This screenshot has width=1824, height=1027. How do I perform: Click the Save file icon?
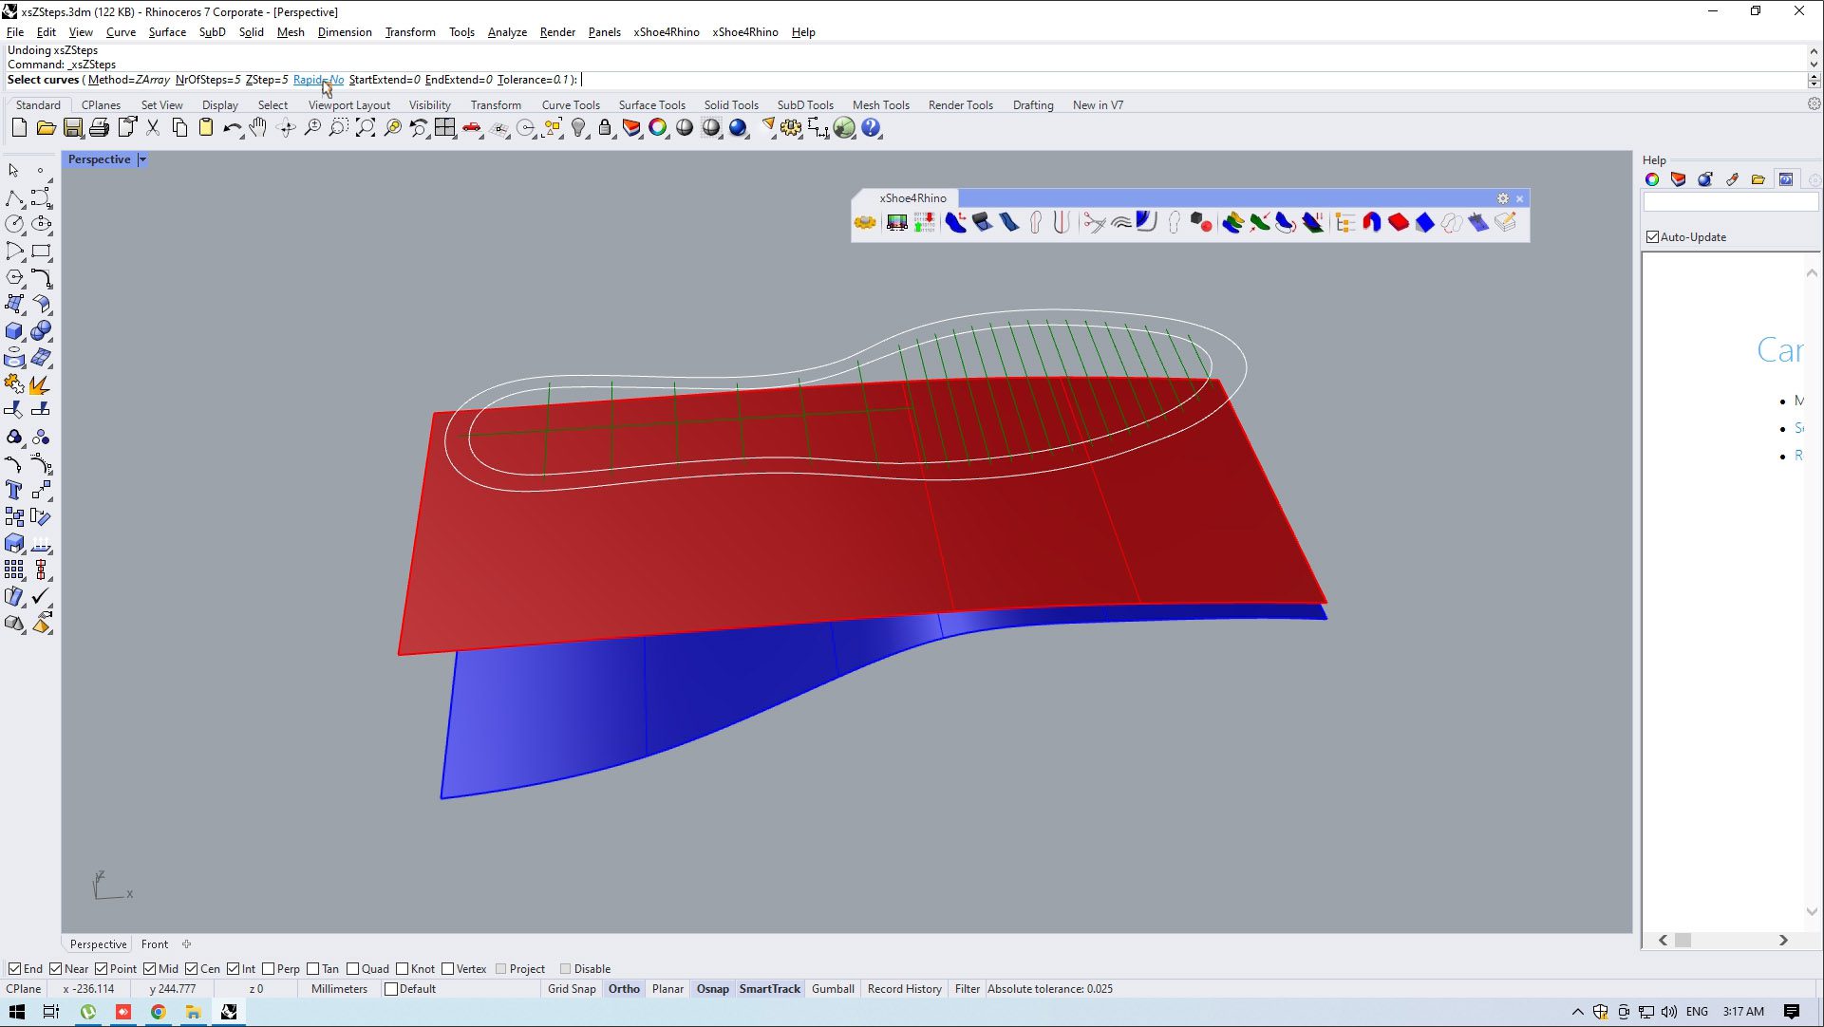[72, 128]
